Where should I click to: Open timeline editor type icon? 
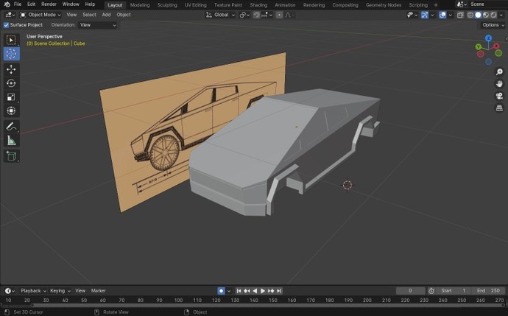(x=10, y=291)
